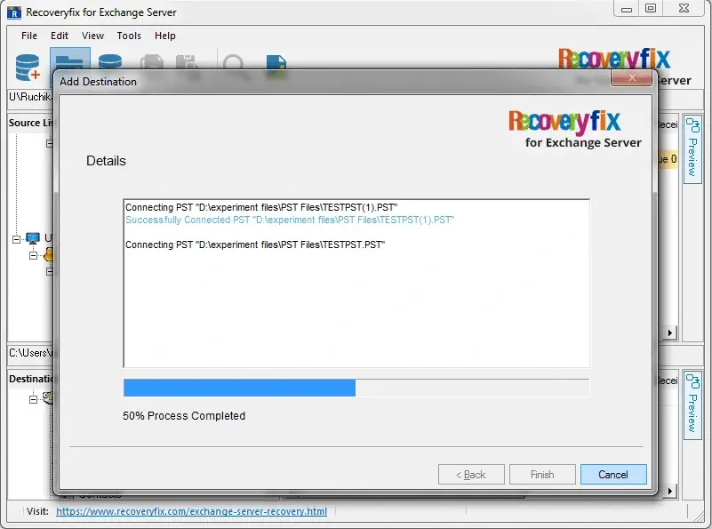The height and width of the screenshot is (529, 712).
Task: Collapse the destination tree root node
Action: tap(33, 399)
